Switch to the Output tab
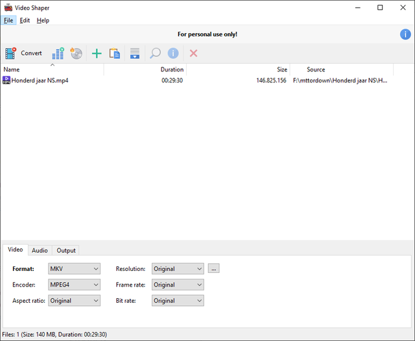The width and height of the screenshot is (415, 341). click(x=66, y=250)
